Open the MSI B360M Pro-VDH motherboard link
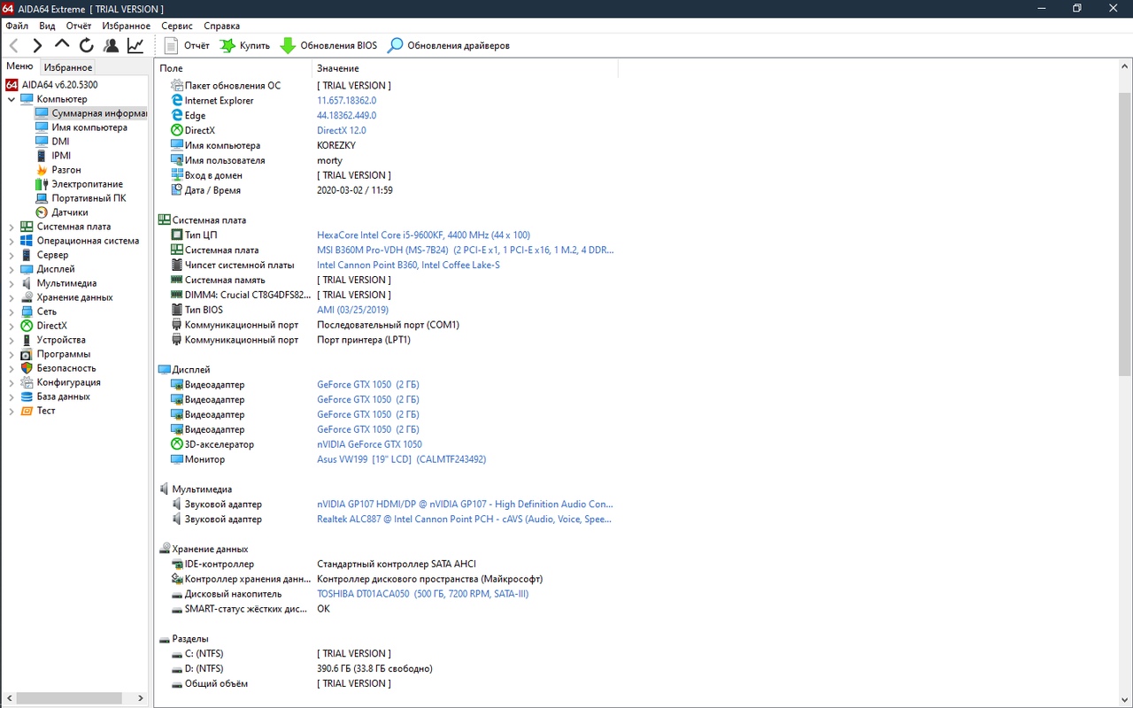1133x708 pixels. (x=466, y=250)
